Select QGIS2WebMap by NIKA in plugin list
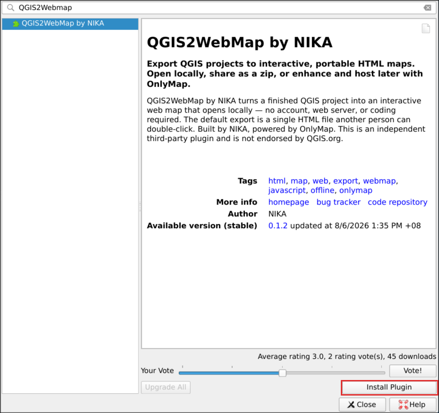This screenshot has width=439, height=413. [x=70, y=24]
